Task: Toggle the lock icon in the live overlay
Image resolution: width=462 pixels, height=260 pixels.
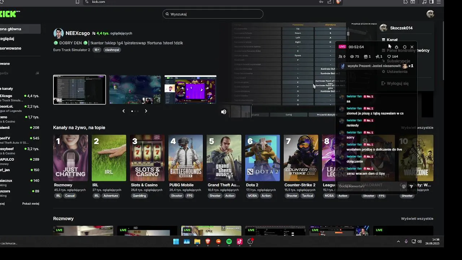Action: (396, 47)
